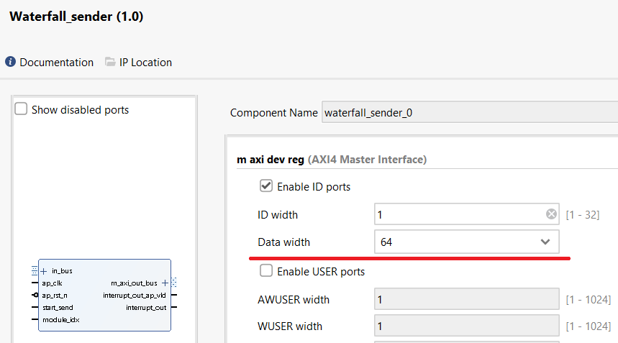This screenshot has height=343, width=618.
Task: Click the Documentation info icon
Action: coord(11,63)
